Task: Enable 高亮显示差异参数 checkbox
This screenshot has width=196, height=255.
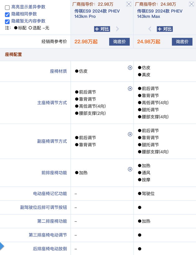Action: 7,7
